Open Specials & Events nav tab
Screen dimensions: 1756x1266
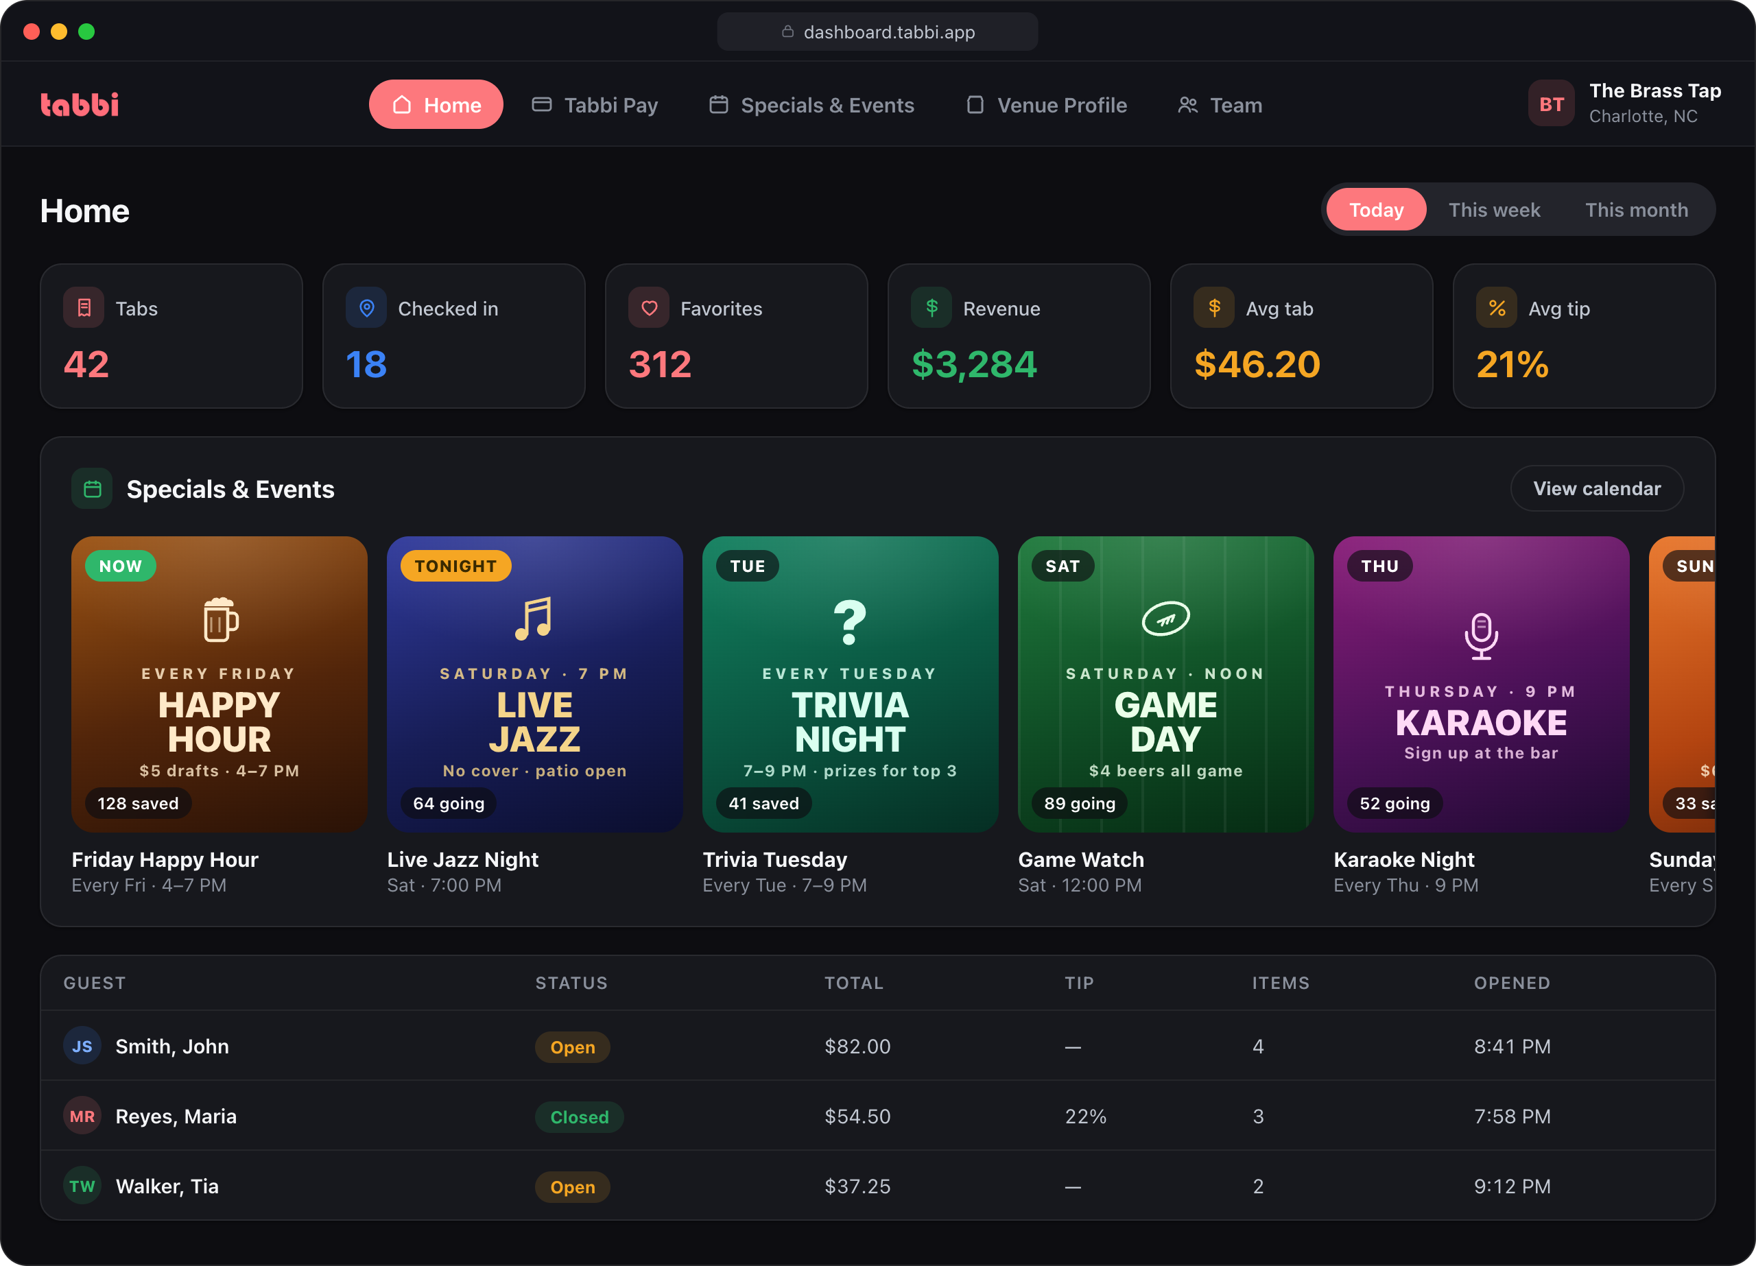(811, 104)
